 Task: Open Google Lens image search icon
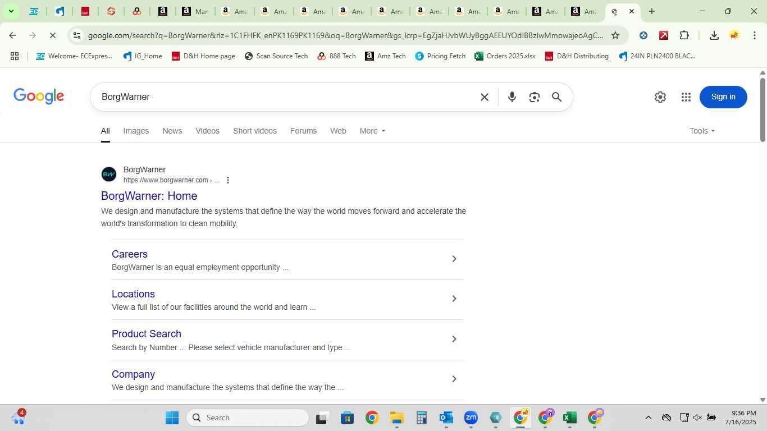[x=534, y=97]
